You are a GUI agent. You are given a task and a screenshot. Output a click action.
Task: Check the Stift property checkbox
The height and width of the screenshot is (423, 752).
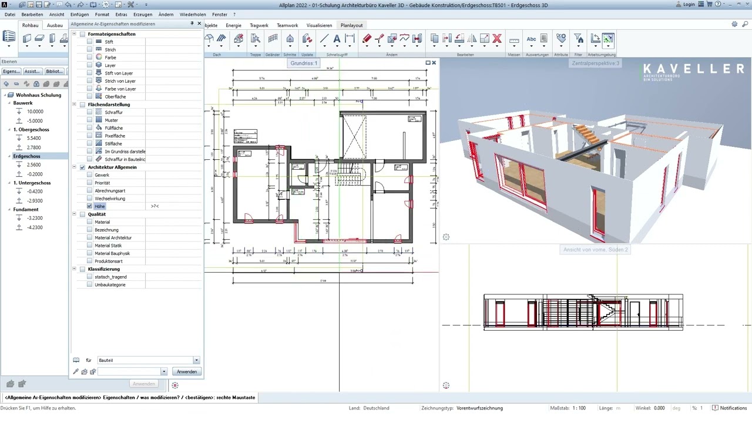pos(90,42)
